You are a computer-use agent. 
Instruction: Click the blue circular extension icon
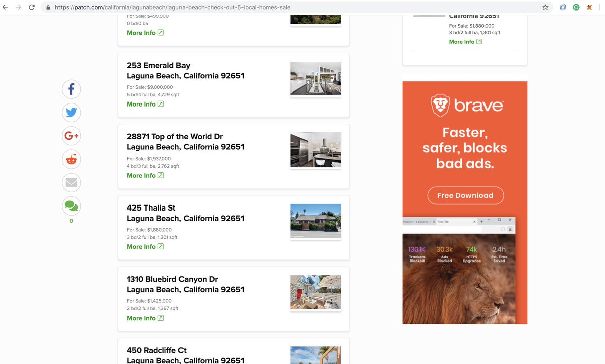pyautogui.click(x=563, y=8)
